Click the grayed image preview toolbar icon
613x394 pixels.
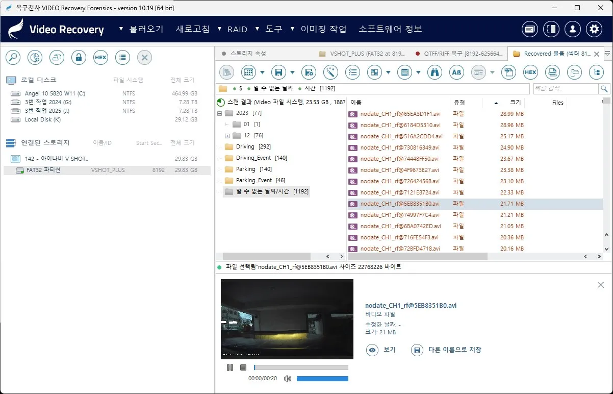478,72
